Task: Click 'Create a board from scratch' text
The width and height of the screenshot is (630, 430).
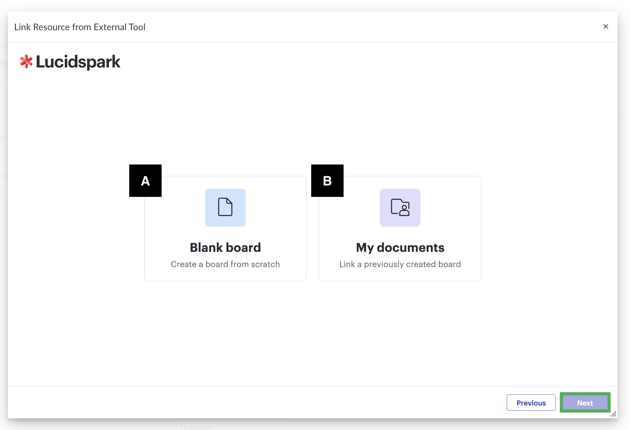Action: pos(225,264)
